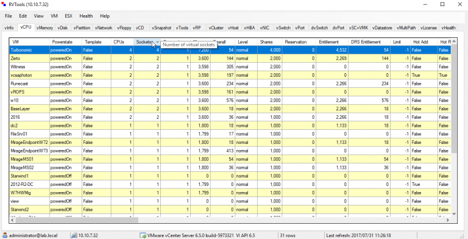This screenshot has height=239, width=468.
Task: Switch to the vSwitch tab
Action: [283, 28]
